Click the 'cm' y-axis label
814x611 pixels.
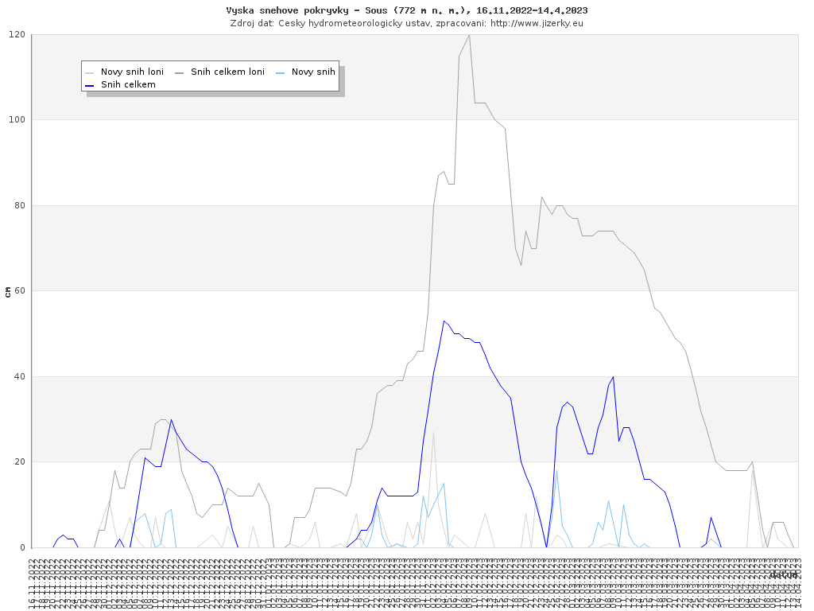click(8, 291)
